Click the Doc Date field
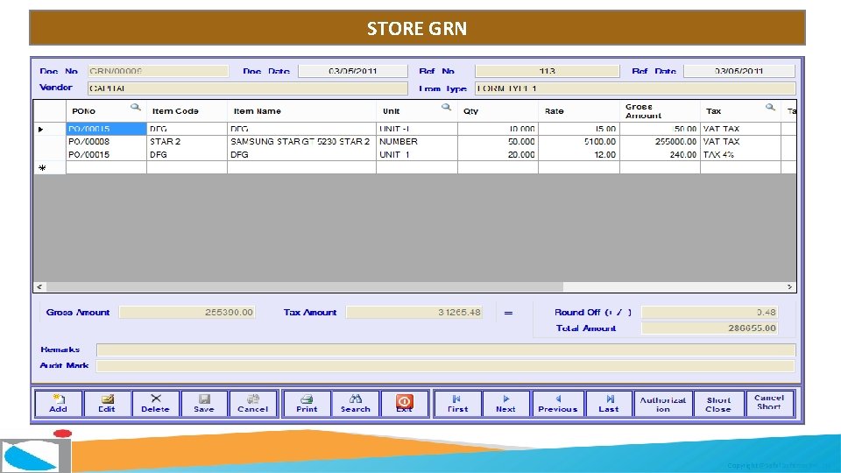Image resolution: width=841 pixels, height=473 pixels. coord(353,71)
